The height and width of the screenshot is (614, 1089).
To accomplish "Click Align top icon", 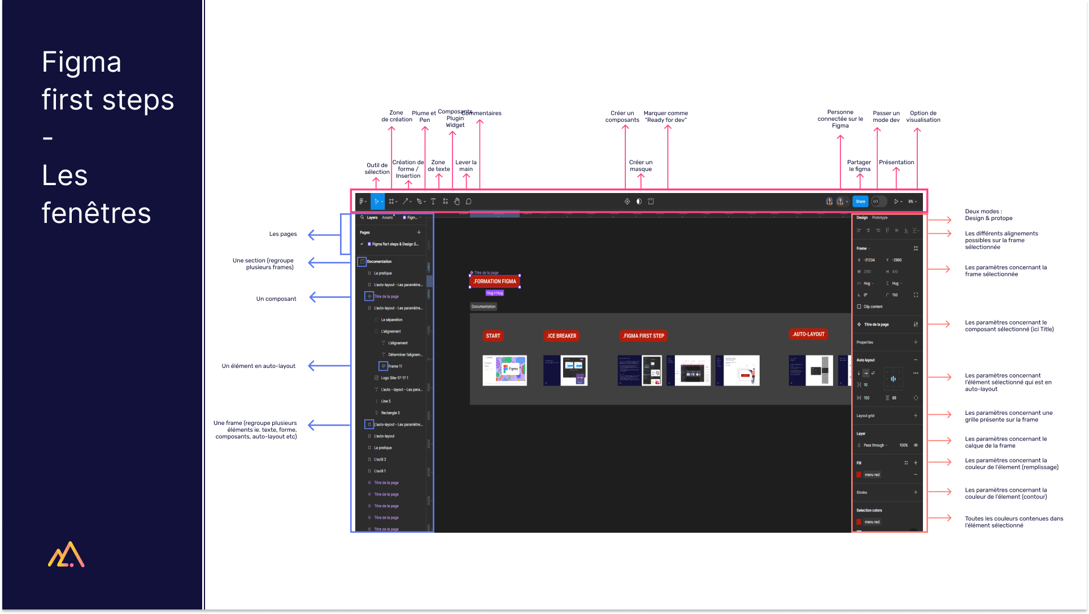I will click(887, 230).
